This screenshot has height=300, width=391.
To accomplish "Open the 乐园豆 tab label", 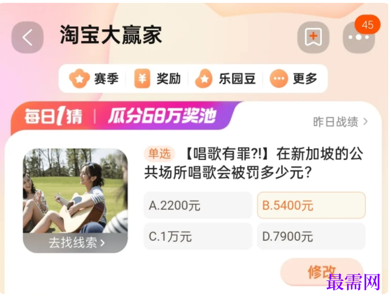I will (237, 79).
